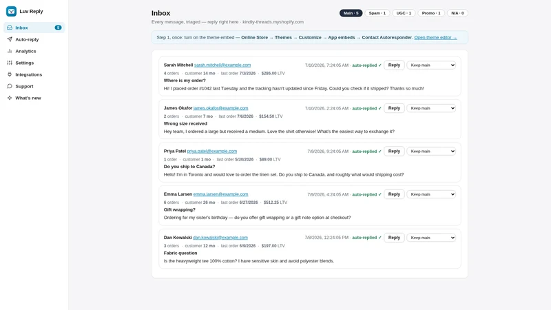Click the $286.00 LTV value
Image resolution: width=551 pixels, height=310 pixels.
pos(273,74)
